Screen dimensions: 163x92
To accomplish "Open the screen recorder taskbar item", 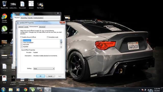I will [40, 90].
